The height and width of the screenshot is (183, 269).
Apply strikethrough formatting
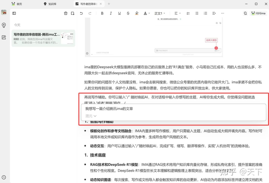[128, 13]
